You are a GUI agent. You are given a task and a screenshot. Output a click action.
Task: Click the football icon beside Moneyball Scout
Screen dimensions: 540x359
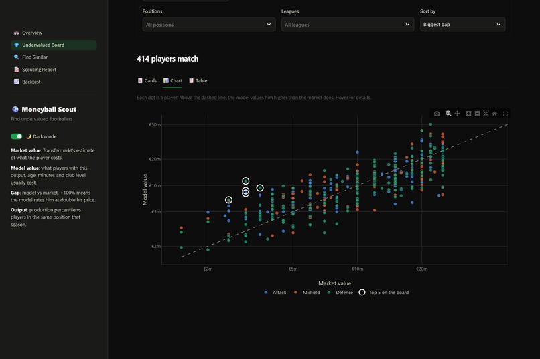click(15, 109)
